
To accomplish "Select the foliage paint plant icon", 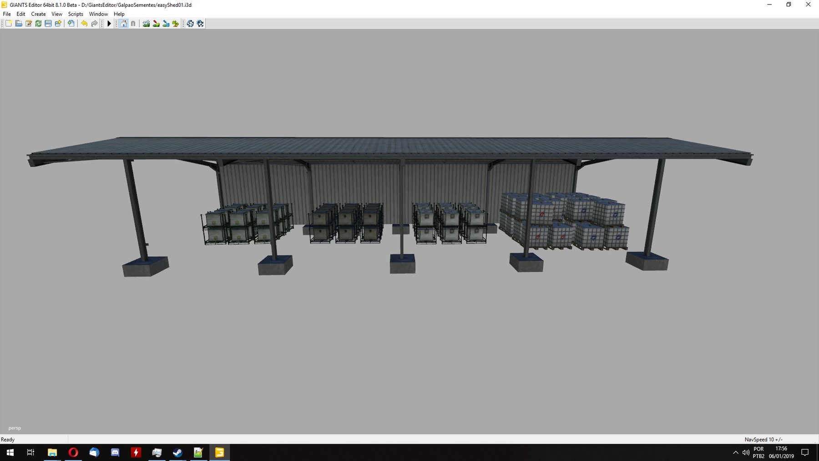I will [x=176, y=24].
